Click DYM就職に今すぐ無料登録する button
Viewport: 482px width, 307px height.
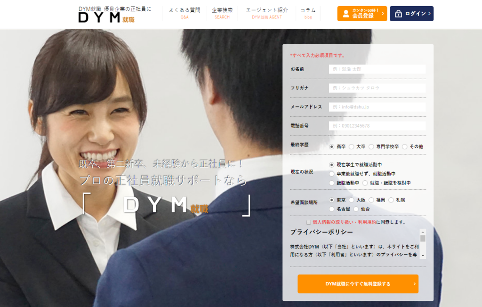pos(358,284)
